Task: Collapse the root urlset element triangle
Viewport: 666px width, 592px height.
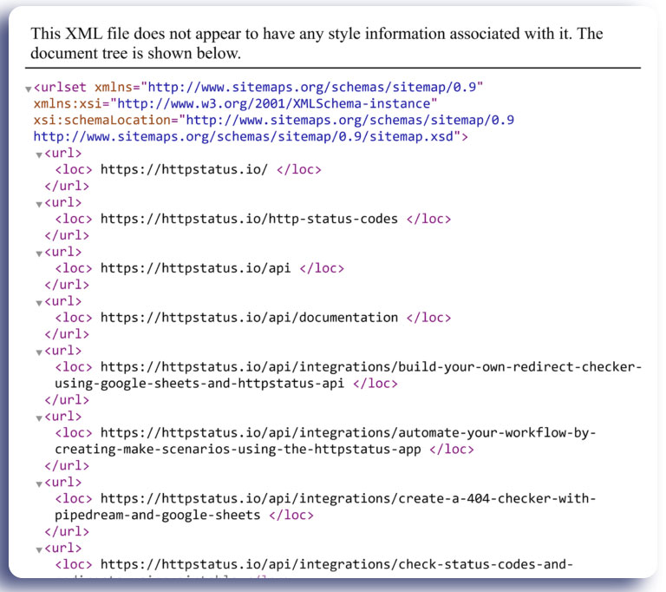Action: pyautogui.click(x=29, y=89)
